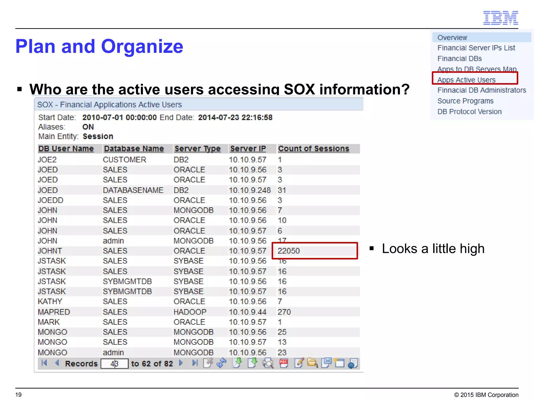Open the Overview menu item
Image resolution: width=534 pixels, height=400 pixels.
(x=452, y=37)
